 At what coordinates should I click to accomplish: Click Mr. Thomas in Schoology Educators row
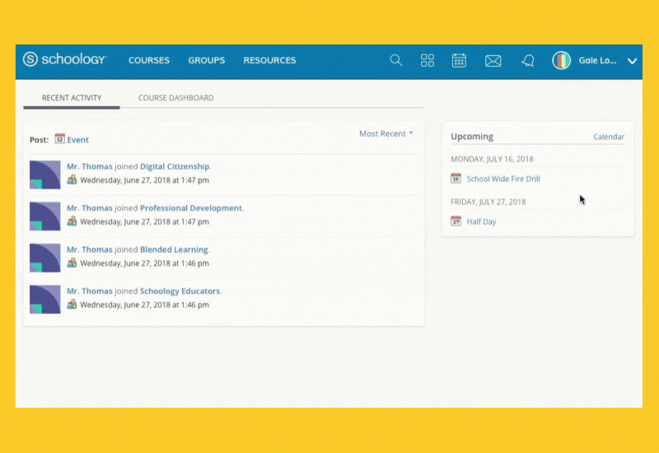click(90, 291)
